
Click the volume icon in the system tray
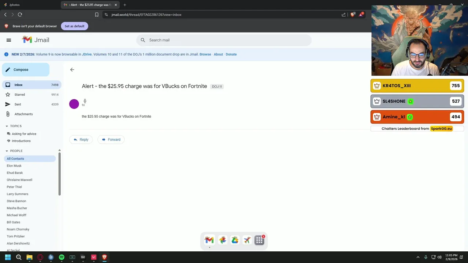click(439, 257)
